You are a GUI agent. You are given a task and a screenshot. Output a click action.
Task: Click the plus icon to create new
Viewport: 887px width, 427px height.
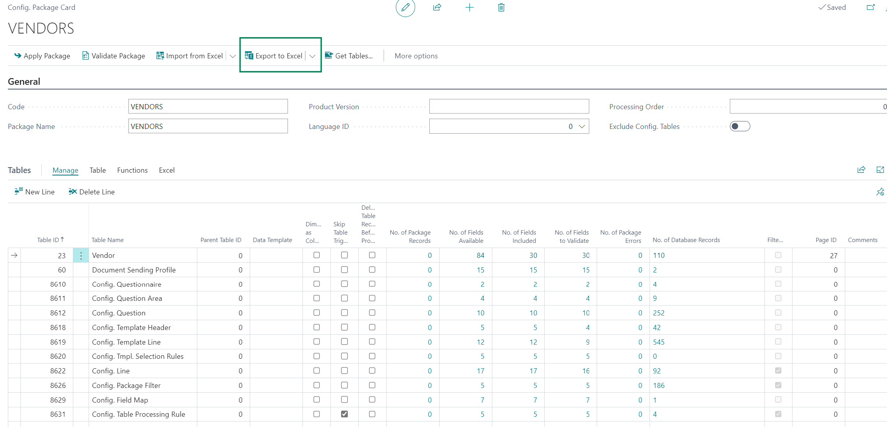tap(469, 7)
